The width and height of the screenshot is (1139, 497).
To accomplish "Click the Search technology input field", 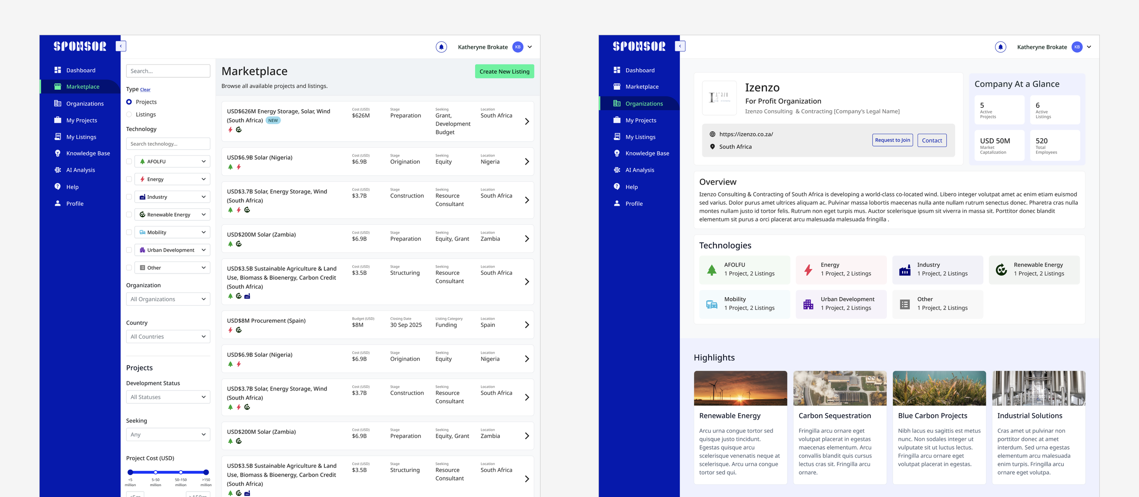I will [168, 144].
